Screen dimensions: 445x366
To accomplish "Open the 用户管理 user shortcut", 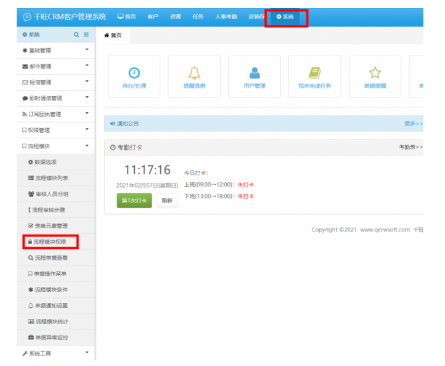I will [255, 77].
